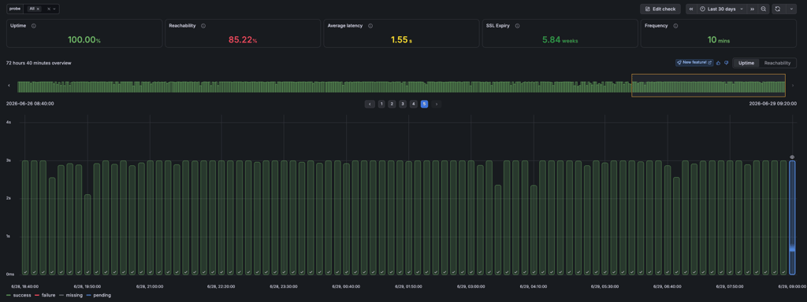Screen dimensions: 807x302
Task: Click the 10 mins frequency value
Action: [x=719, y=39]
